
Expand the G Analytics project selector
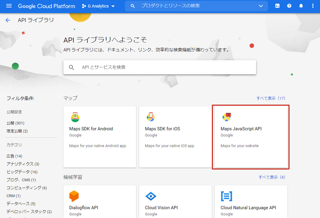(x=98, y=6)
